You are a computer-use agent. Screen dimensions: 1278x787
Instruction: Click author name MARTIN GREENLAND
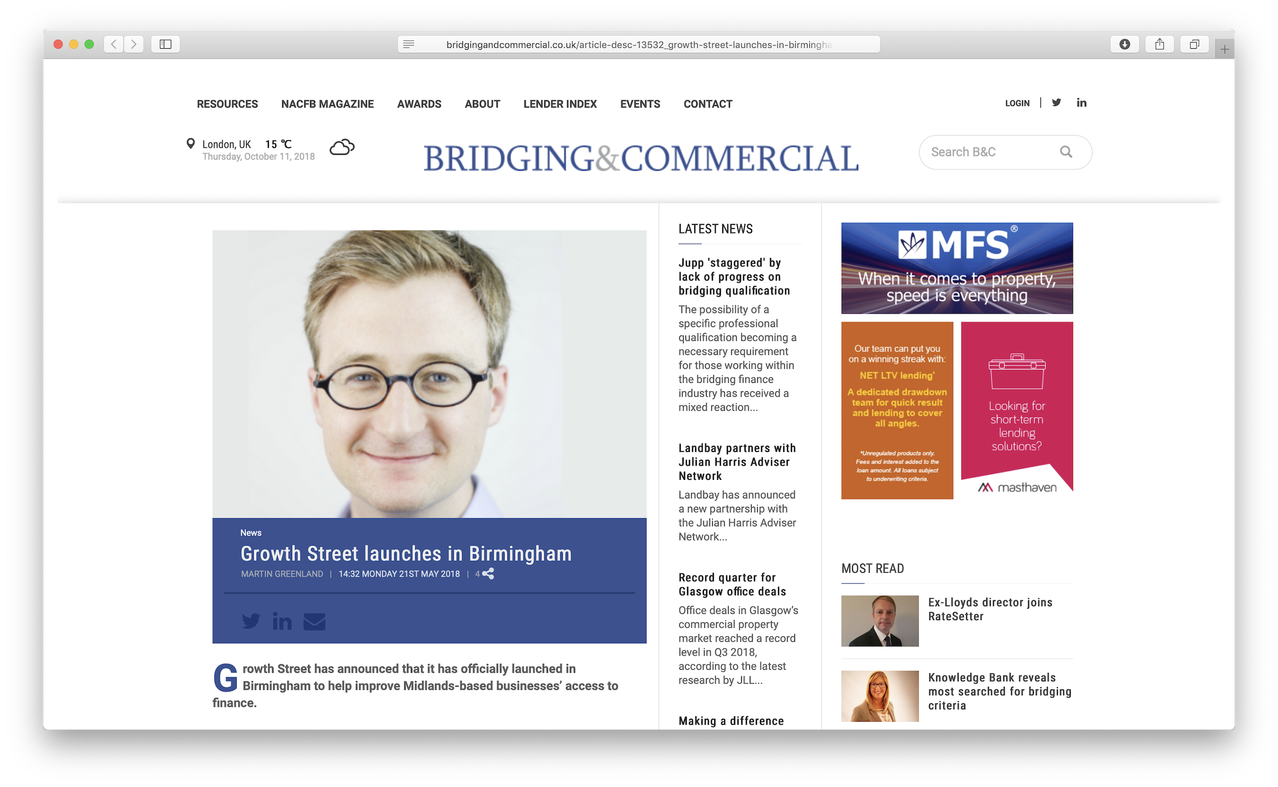click(282, 574)
